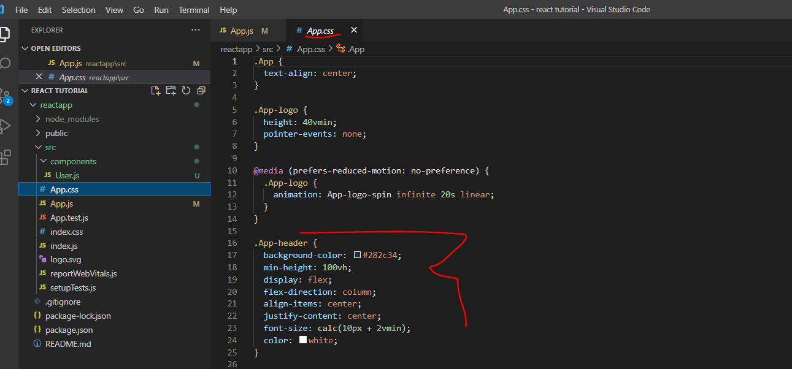Screen dimensions: 792x369
Task: Close the App.css editor tab
Action: click(353, 30)
